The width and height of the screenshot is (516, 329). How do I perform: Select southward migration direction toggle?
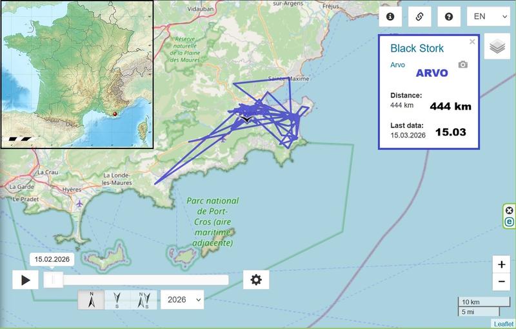[117, 300]
